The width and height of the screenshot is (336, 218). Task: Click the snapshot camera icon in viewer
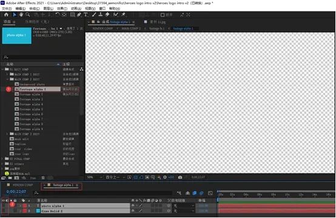pos(180,177)
